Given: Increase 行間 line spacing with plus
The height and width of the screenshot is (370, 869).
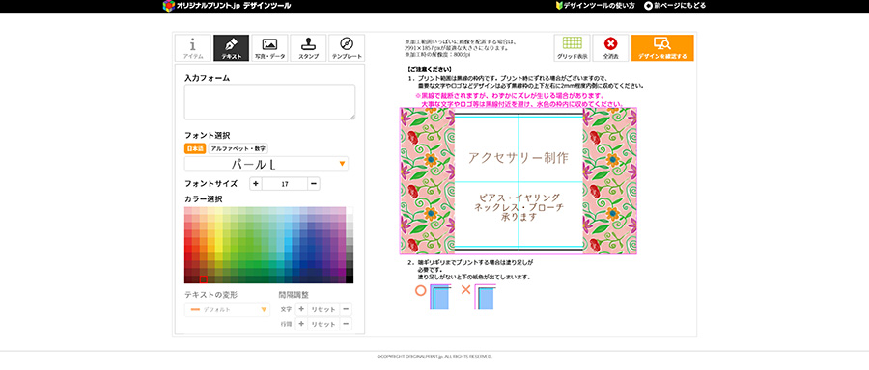Looking at the screenshot, I should pos(301,324).
